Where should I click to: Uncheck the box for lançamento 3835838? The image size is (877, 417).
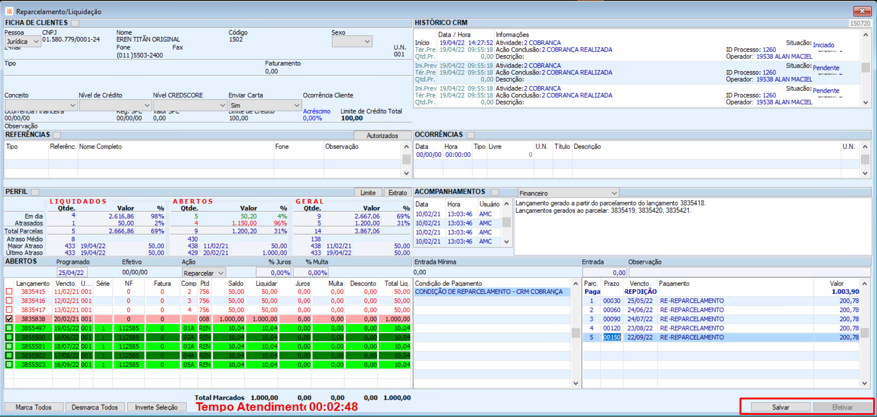click(x=9, y=319)
